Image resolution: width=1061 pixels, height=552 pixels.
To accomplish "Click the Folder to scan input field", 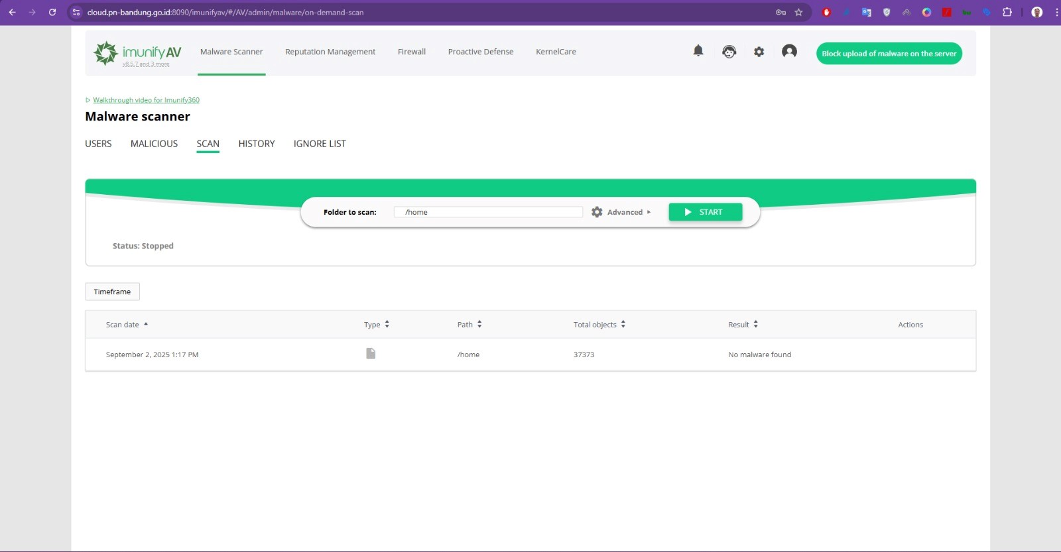I will point(487,212).
